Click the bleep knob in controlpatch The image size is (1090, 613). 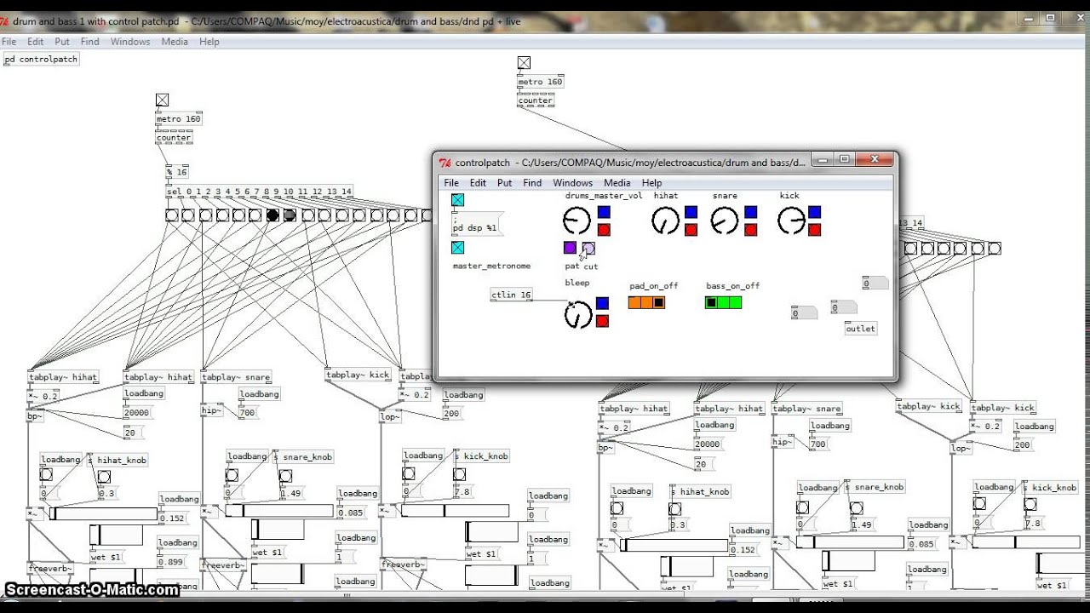(x=578, y=315)
